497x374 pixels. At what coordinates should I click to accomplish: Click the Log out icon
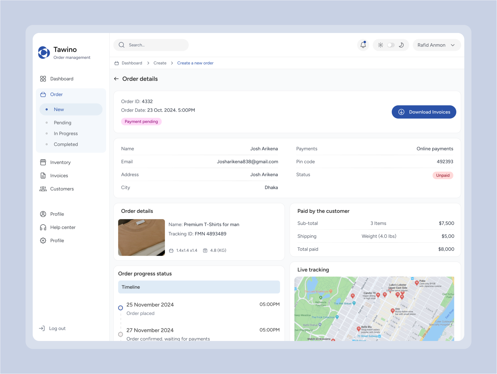point(42,328)
